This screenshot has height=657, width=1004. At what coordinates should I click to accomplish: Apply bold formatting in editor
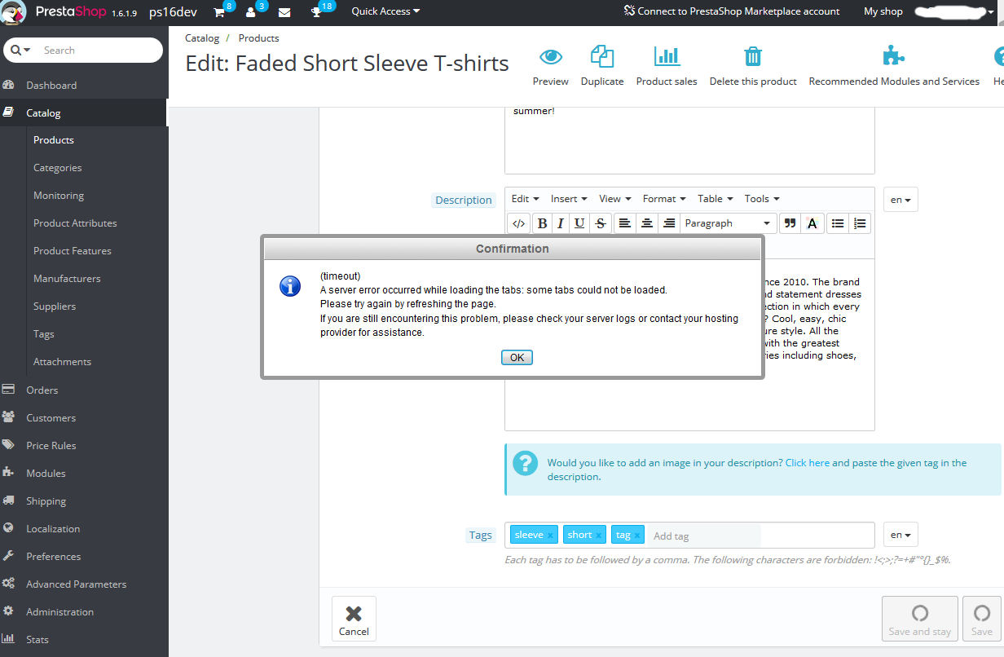pos(542,223)
